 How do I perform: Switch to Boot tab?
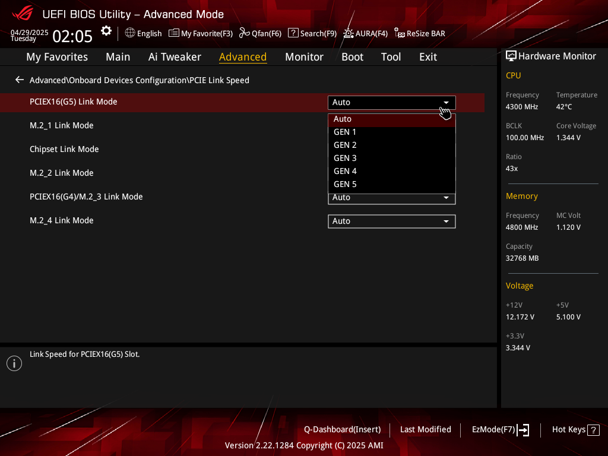point(352,57)
